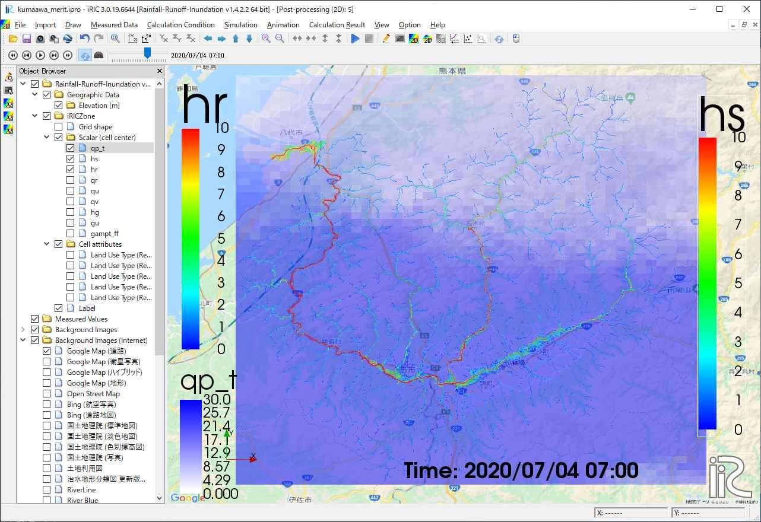Close the Object Browser panel
Screen dimensions: 761x522
159,71
